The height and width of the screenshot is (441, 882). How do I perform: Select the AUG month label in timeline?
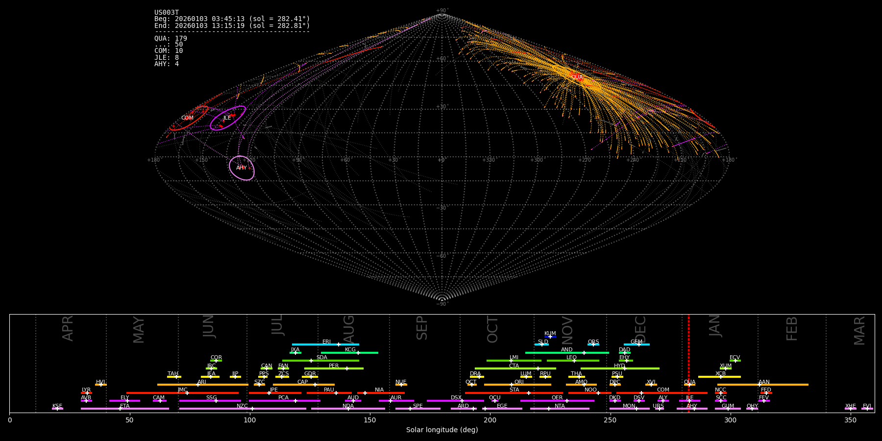[x=348, y=328]
